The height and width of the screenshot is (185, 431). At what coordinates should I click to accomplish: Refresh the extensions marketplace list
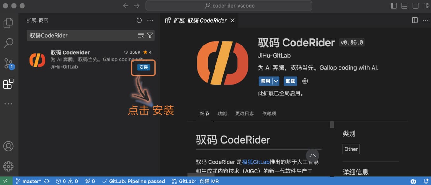[x=139, y=20]
